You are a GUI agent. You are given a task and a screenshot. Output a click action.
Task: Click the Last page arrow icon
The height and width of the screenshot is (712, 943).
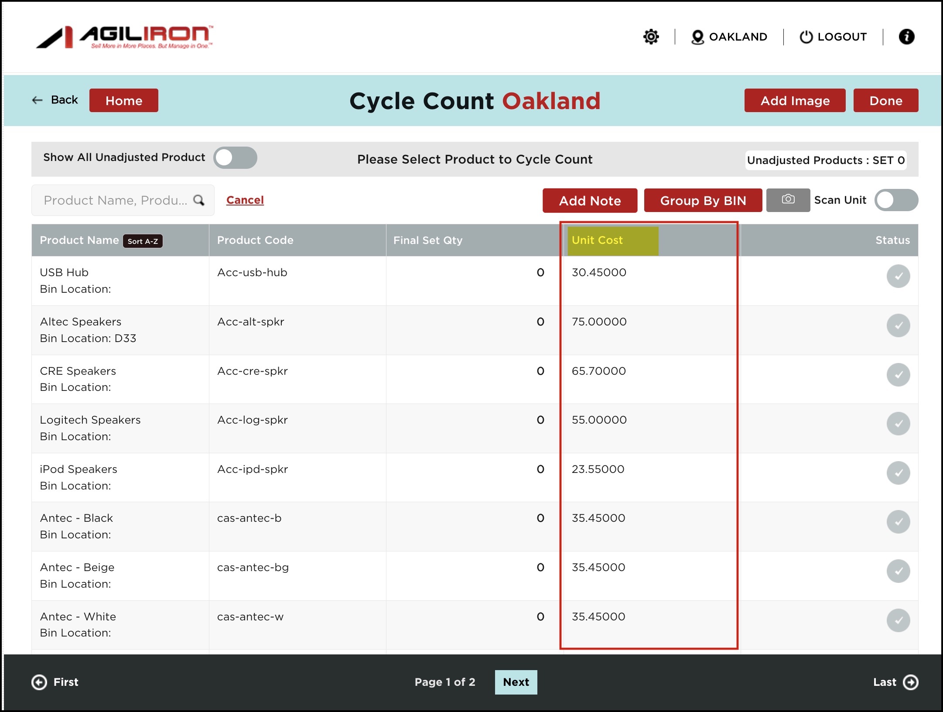[911, 682]
